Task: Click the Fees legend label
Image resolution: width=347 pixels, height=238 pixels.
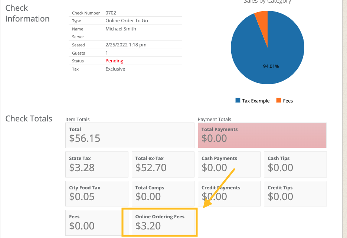Action: (x=288, y=101)
